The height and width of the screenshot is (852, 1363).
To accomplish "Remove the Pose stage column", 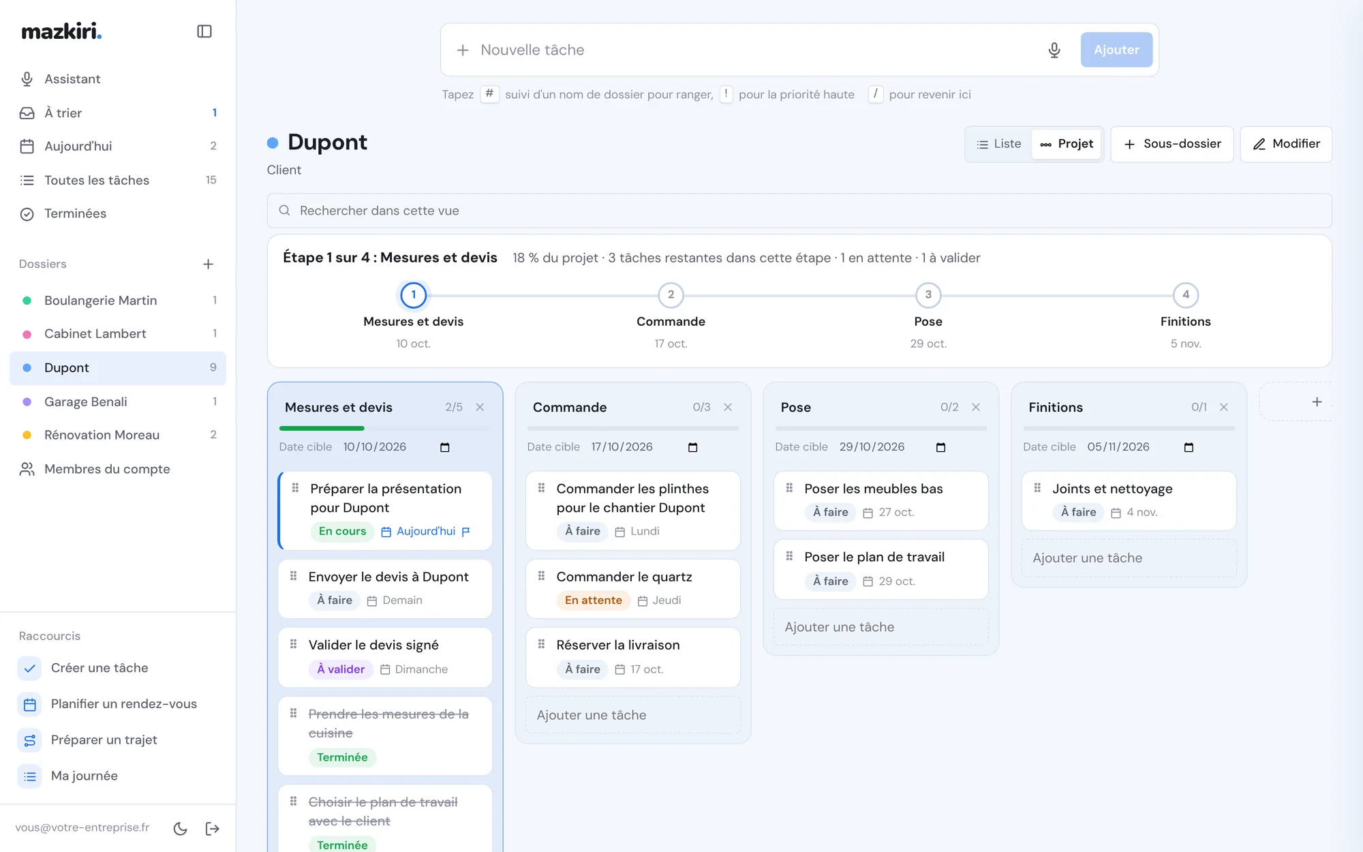I will [x=976, y=407].
